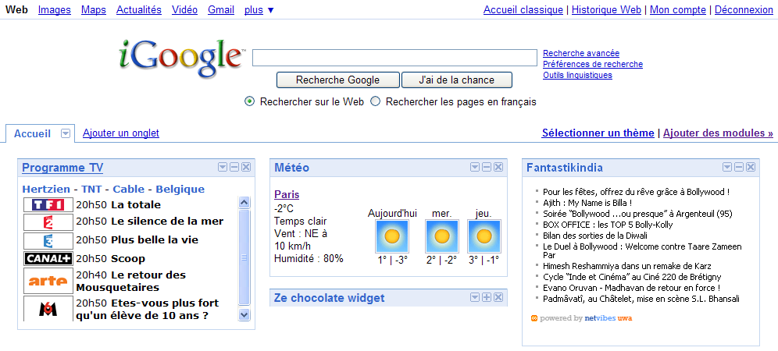Image resolution: width=778 pixels, height=351 pixels.
Task: Open the Gmail navigation link
Action: click(221, 10)
